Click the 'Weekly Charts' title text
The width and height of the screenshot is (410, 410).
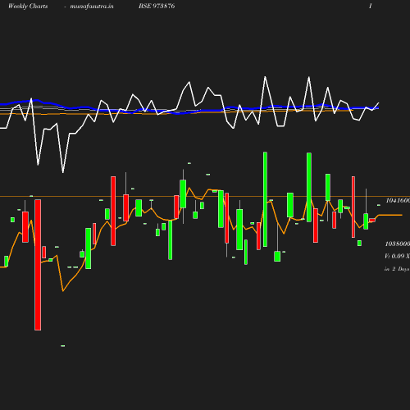point(28,6)
